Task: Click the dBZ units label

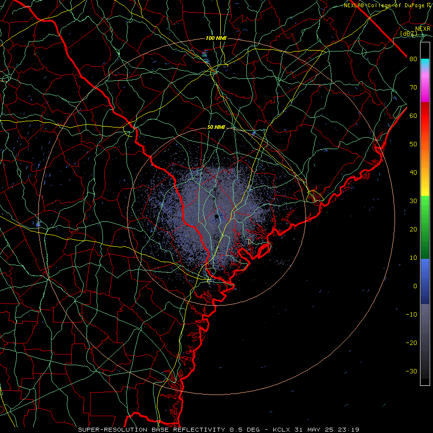Action: click(409, 33)
